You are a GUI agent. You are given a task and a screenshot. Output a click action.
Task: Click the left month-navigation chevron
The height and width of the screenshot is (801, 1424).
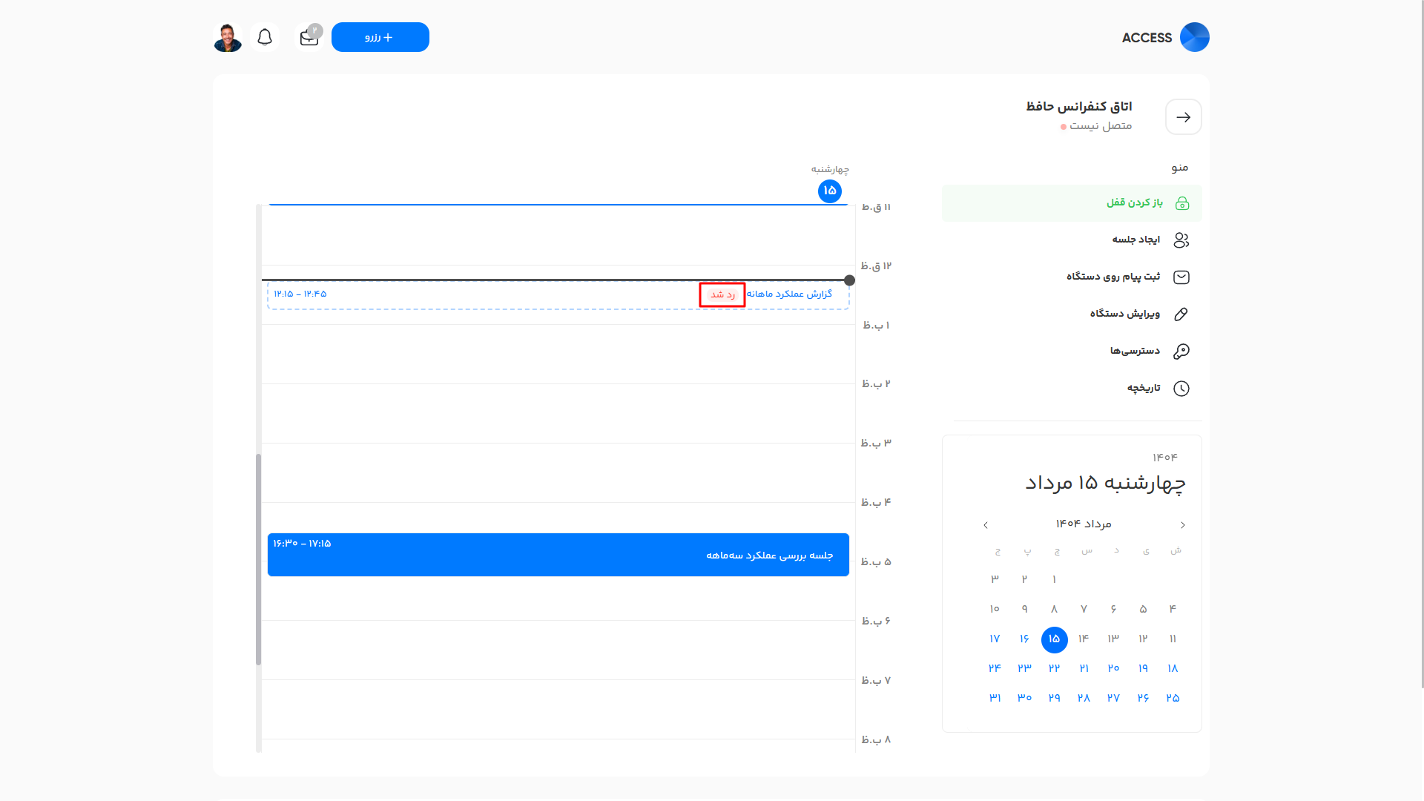click(986, 524)
